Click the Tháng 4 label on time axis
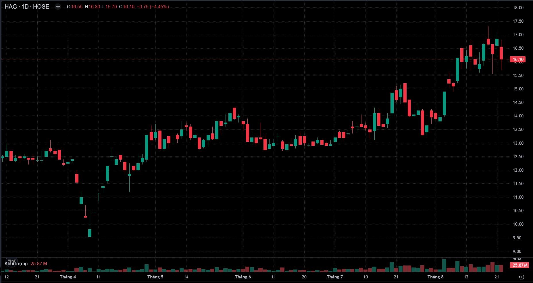533x283 pixels. click(x=68, y=277)
